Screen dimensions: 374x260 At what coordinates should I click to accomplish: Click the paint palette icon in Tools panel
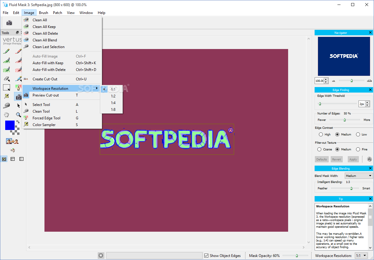pyautogui.click(x=12, y=150)
